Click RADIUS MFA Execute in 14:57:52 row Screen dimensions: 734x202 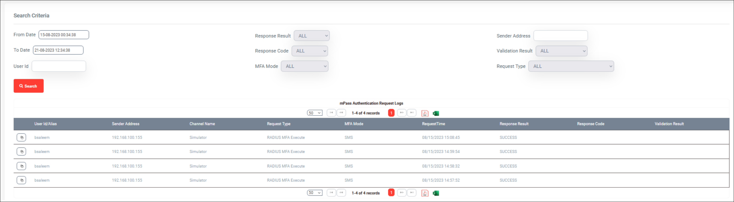coord(286,180)
